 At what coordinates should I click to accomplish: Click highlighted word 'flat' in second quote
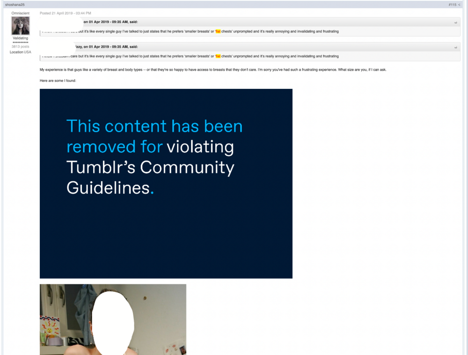pos(218,56)
